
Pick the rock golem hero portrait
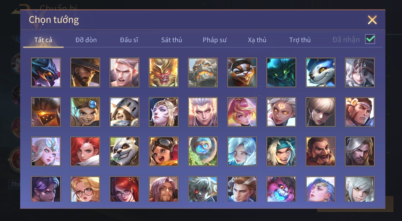(203, 72)
